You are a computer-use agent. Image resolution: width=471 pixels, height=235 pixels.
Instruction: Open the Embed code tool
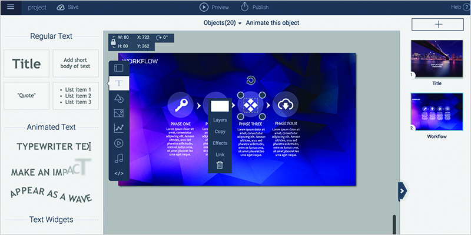pos(118,173)
